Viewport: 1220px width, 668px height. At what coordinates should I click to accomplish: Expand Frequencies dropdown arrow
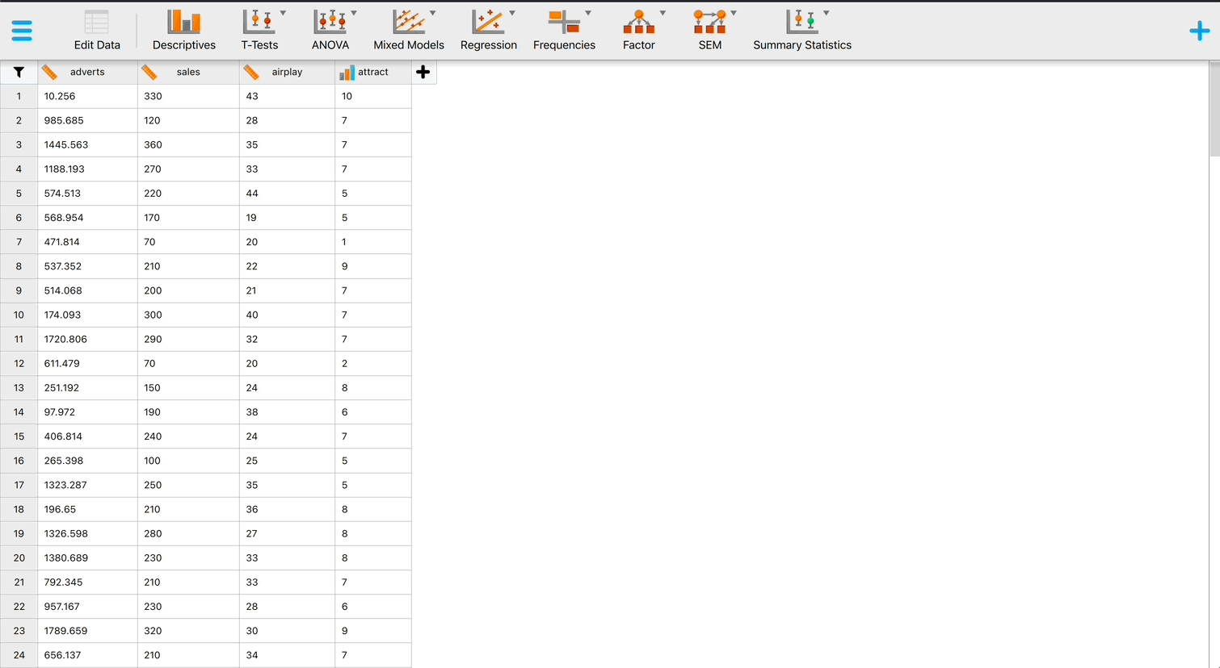(x=588, y=13)
